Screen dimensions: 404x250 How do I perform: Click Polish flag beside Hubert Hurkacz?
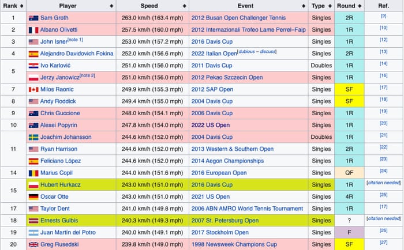pos(33,185)
